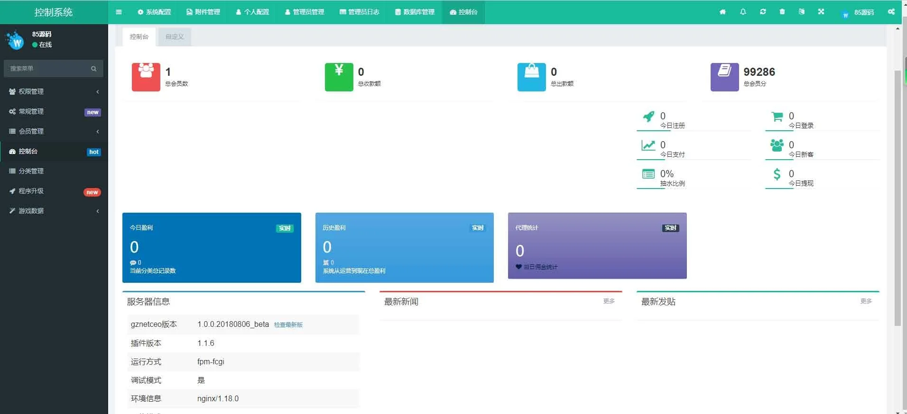
Task: Click the page vertical scrollbar thumb
Action: pyautogui.click(x=897, y=199)
